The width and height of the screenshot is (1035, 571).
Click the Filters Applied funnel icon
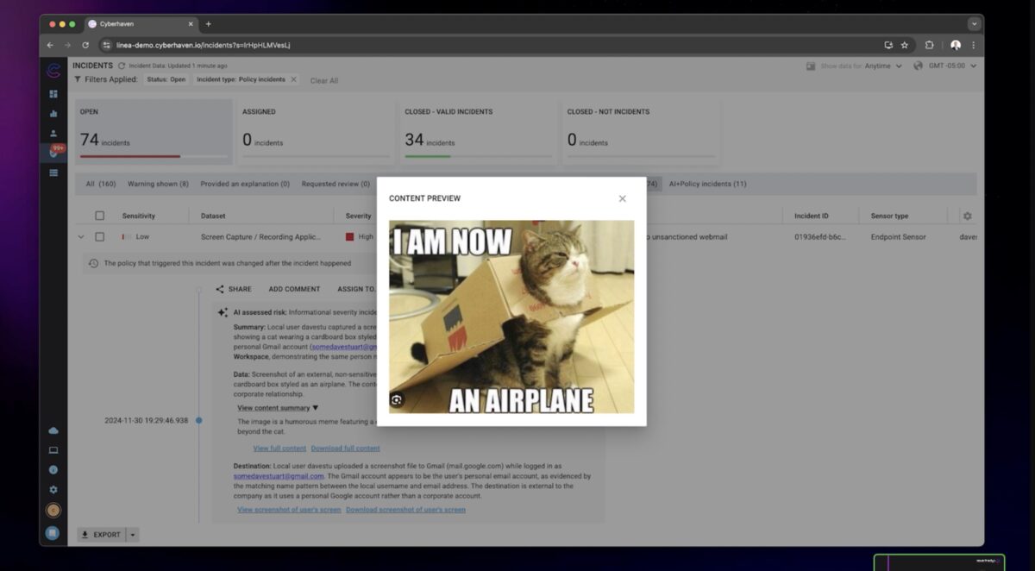click(x=78, y=79)
